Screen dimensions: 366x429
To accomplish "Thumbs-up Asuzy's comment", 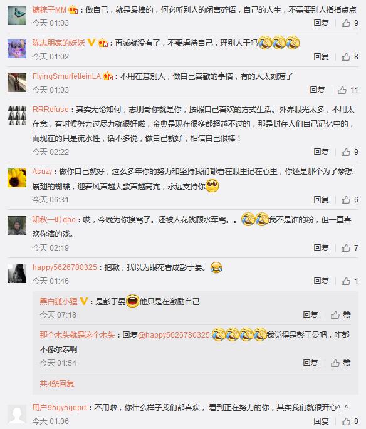I will pos(350,200).
